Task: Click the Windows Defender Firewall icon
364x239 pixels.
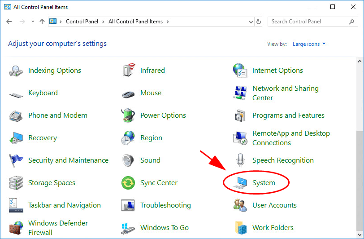Action: [x=16, y=228]
